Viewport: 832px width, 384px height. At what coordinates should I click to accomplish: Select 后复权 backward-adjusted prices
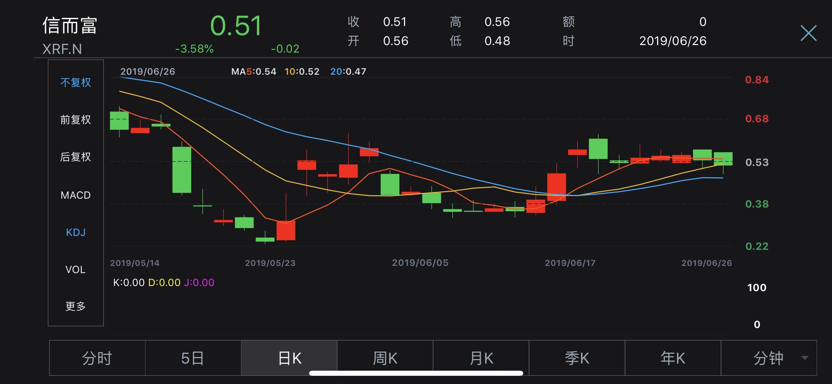(76, 157)
